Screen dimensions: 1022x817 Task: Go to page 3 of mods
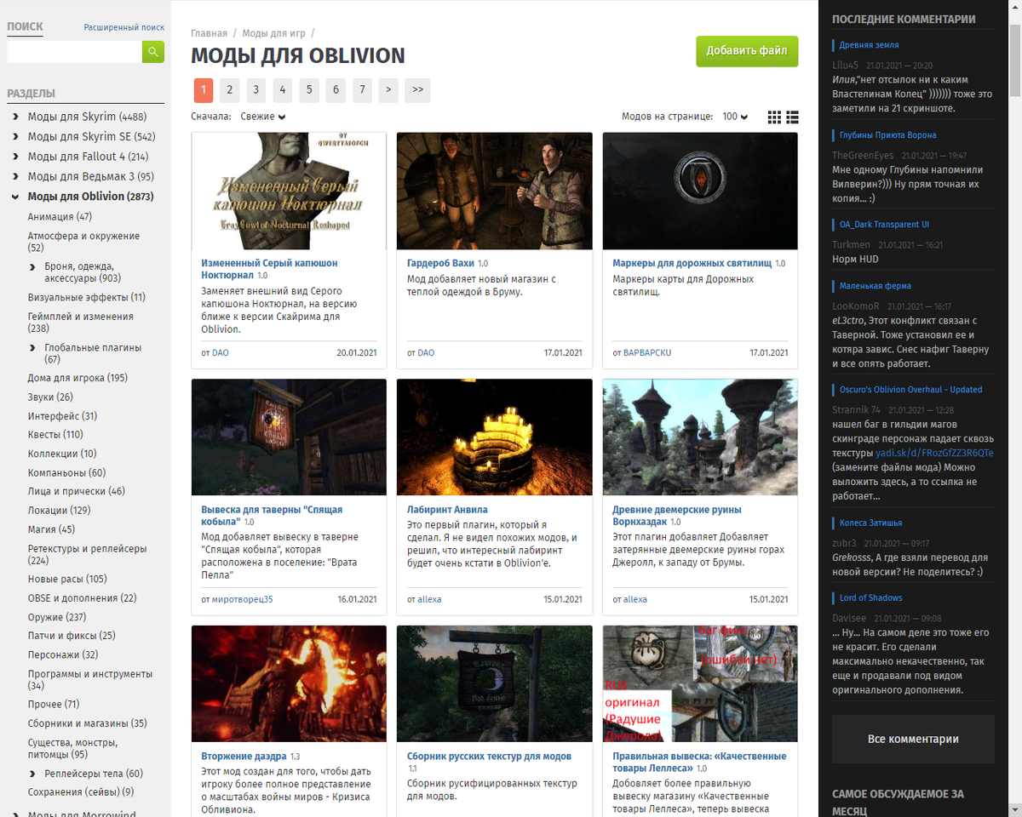pos(256,89)
